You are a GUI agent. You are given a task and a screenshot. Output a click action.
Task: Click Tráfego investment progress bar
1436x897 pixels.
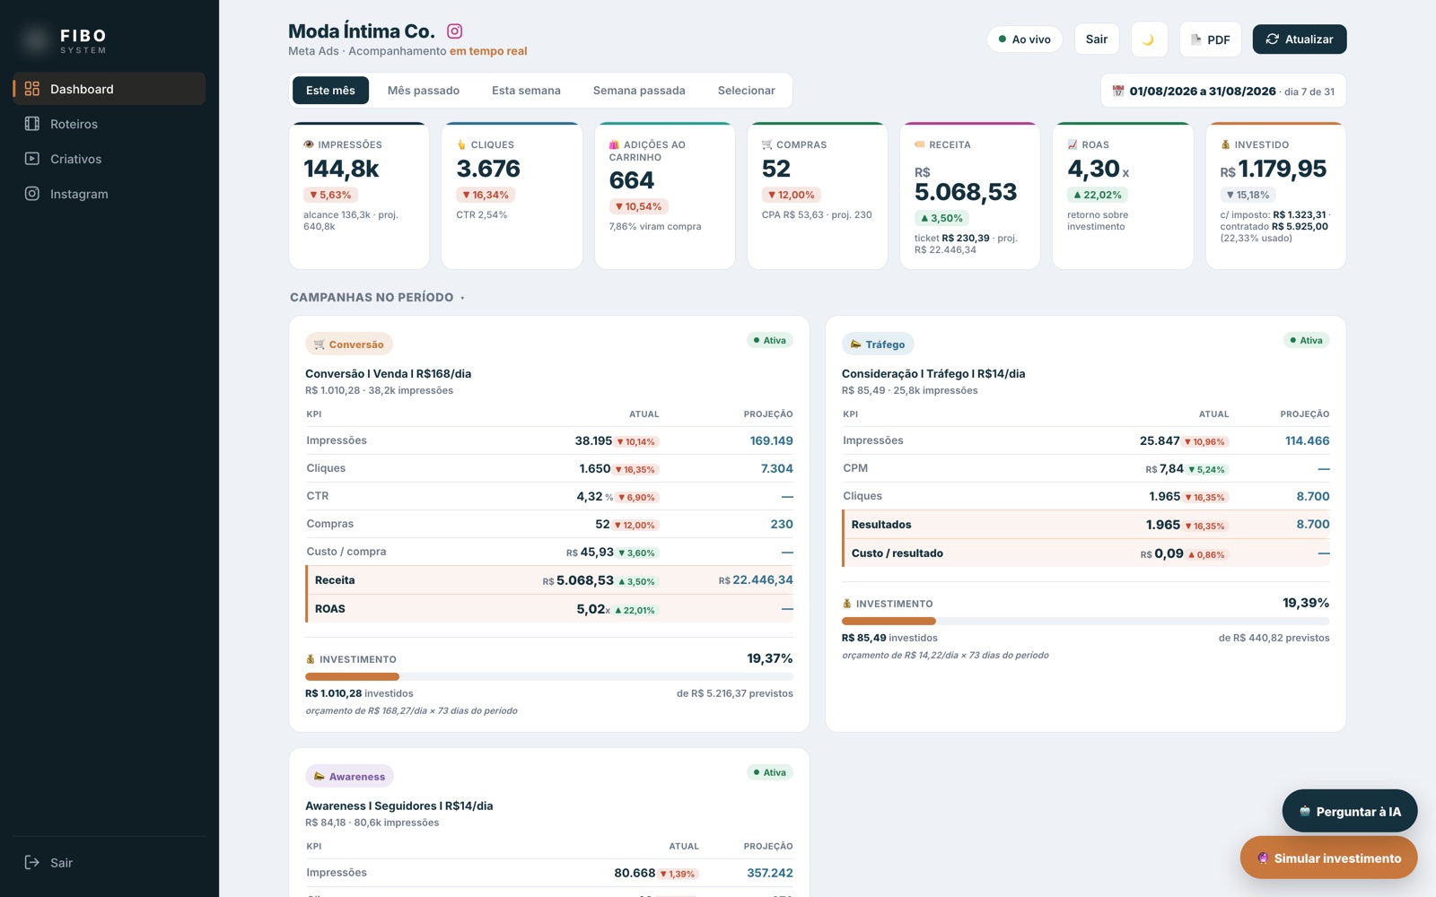tap(1086, 621)
